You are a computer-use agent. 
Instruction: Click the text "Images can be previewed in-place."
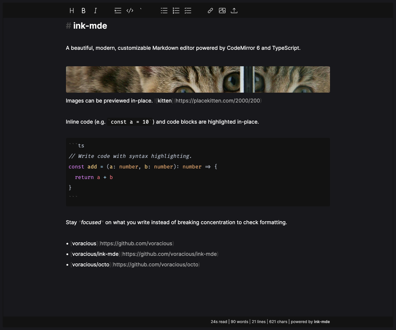109,101
